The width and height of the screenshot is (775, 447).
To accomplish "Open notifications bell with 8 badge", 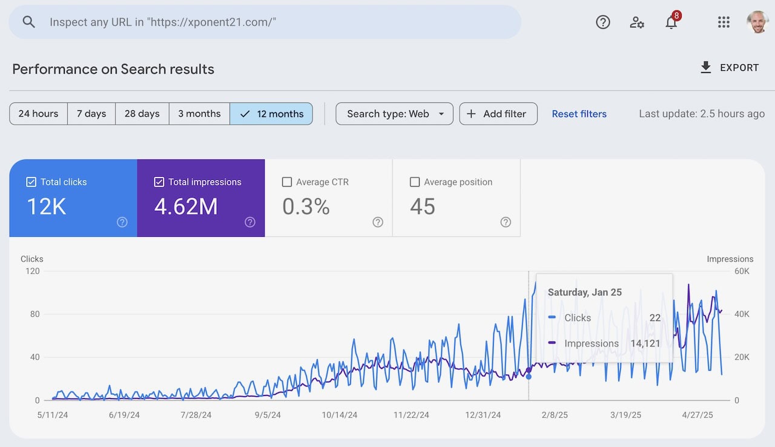I will 672,22.
